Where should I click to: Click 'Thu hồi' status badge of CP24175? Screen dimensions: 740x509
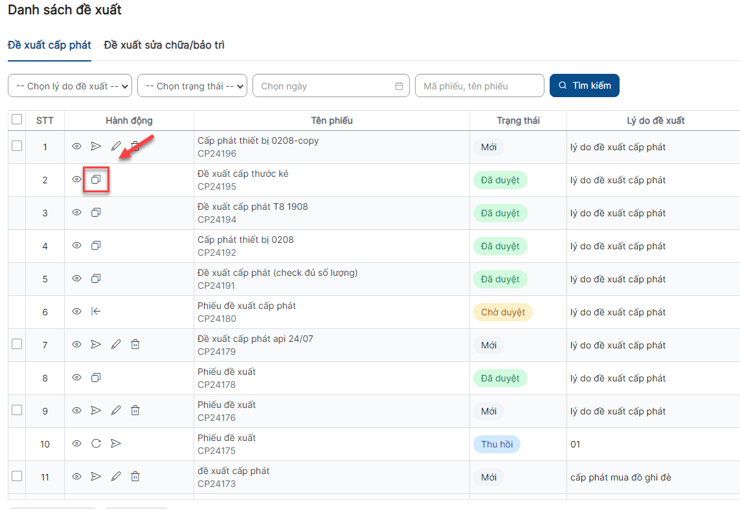(497, 444)
